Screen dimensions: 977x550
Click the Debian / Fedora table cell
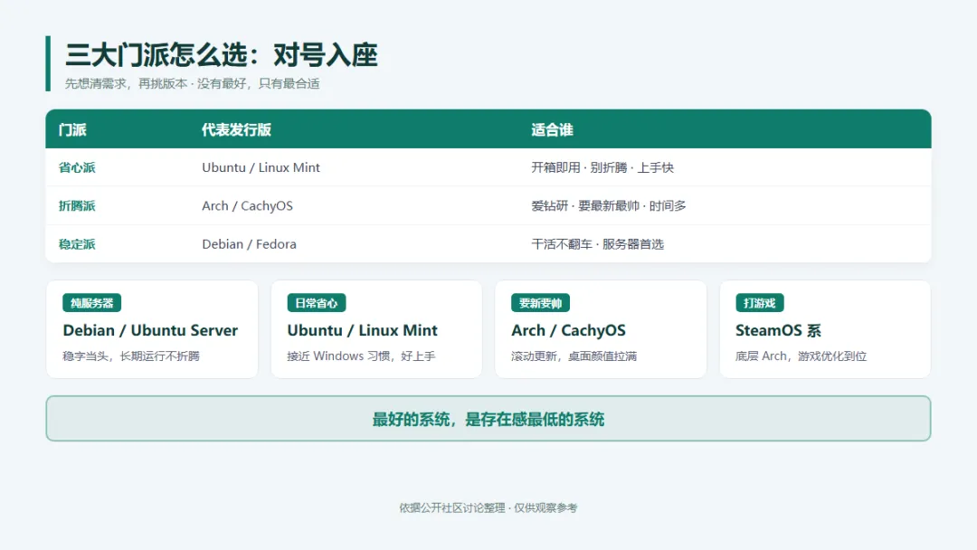pyautogui.click(x=250, y=244)
